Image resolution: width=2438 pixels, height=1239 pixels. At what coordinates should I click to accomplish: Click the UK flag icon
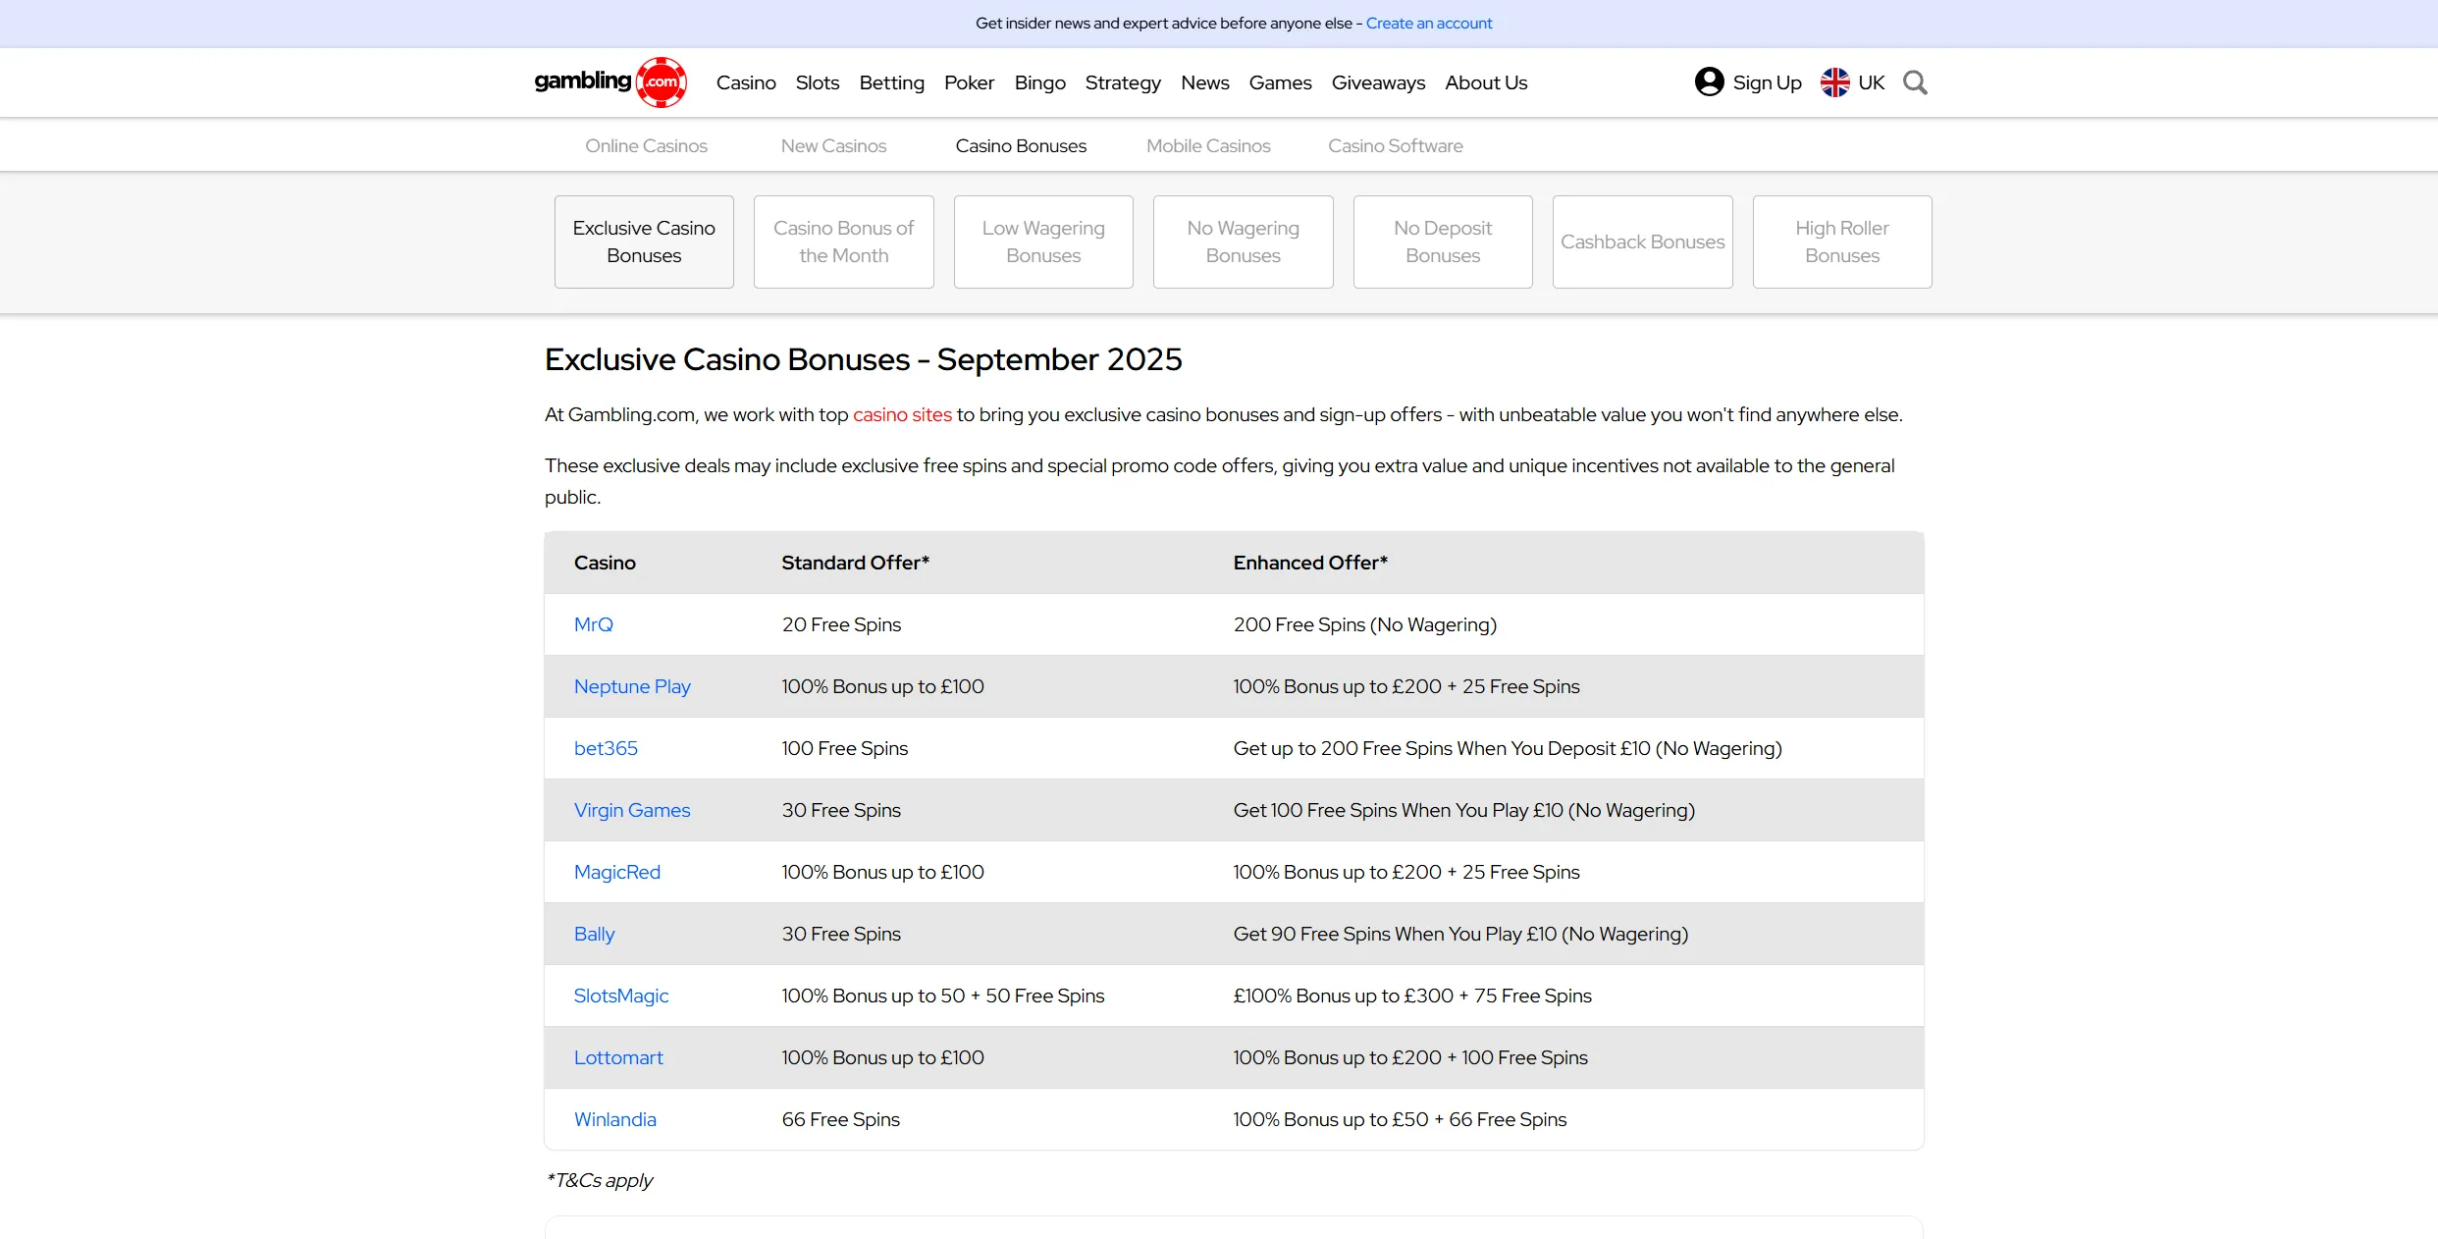[1834, 82]
